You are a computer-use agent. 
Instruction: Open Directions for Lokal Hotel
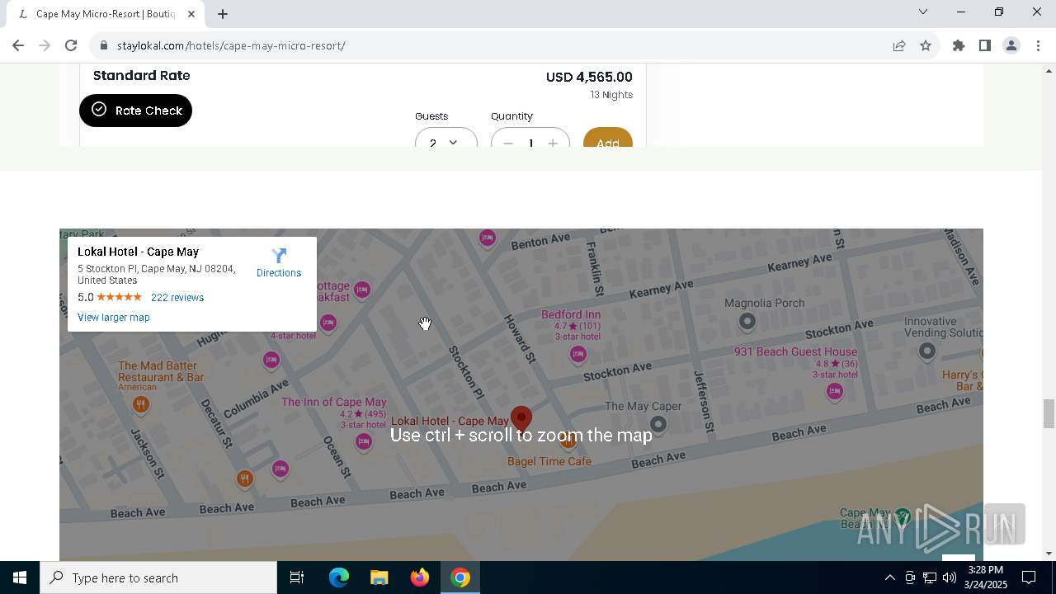(279, 263)
